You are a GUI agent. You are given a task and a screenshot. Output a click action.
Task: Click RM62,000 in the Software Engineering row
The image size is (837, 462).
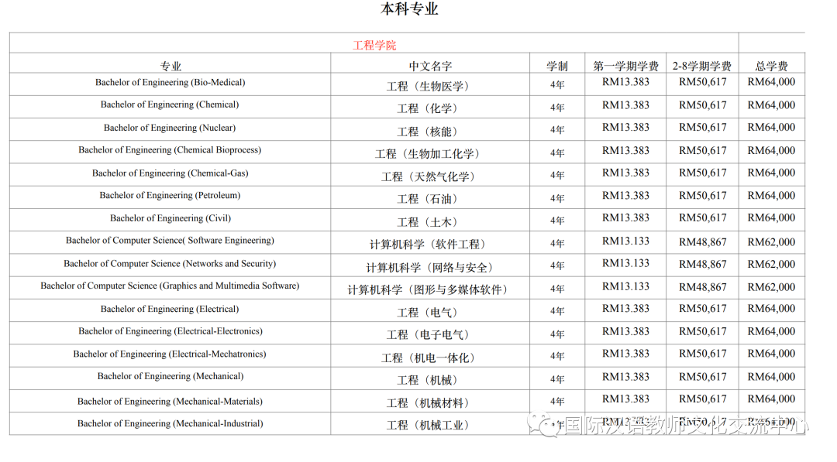pyautogui.click(x=771, y=242)
